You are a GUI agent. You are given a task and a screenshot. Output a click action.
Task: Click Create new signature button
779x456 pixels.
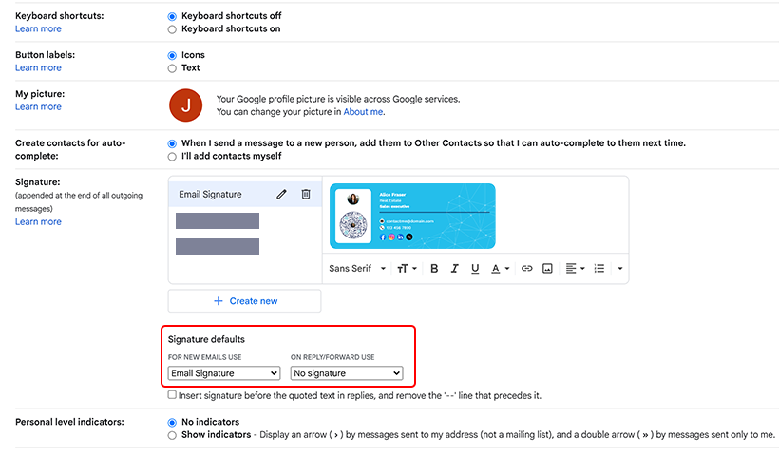(244, 301)
